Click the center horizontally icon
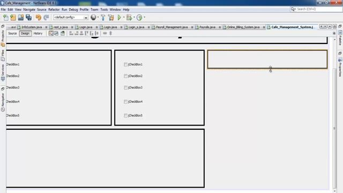Image resolution: width=343 pixels, height=193 pixels. coord(81,33)
